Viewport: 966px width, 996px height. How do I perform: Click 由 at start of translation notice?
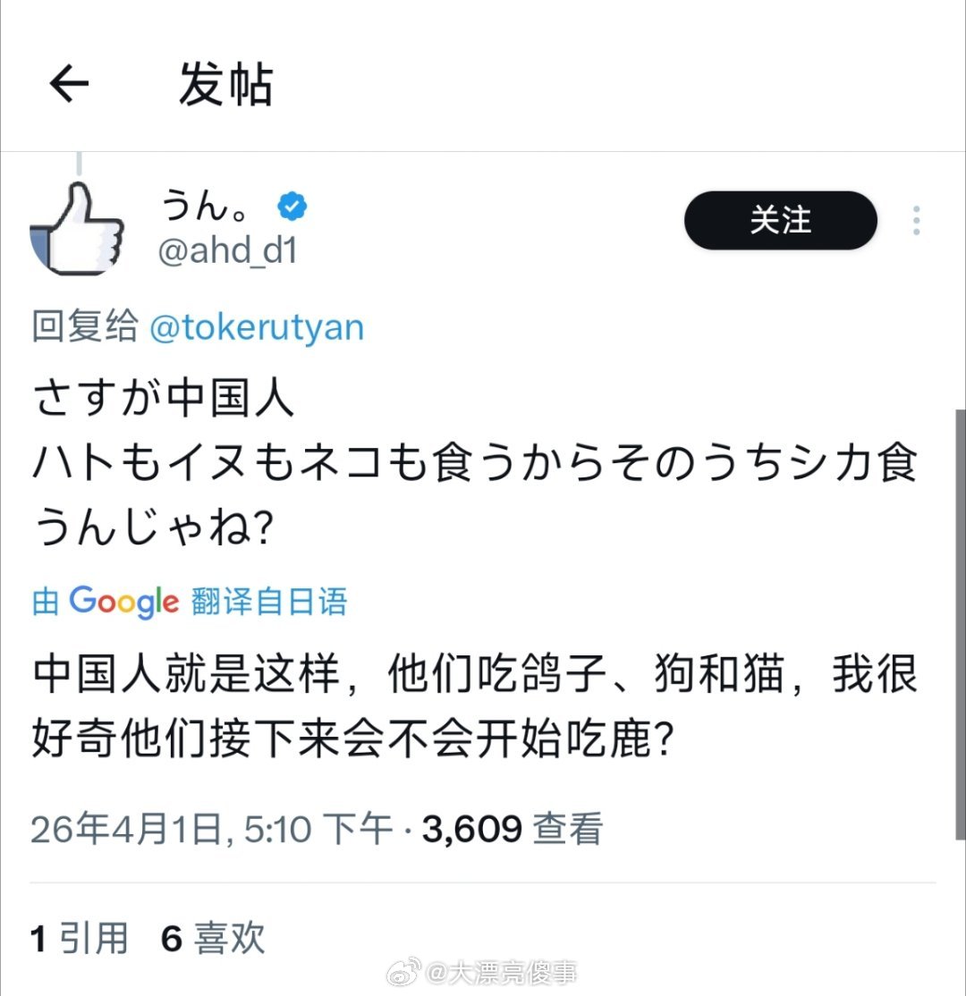coord(46,602)
